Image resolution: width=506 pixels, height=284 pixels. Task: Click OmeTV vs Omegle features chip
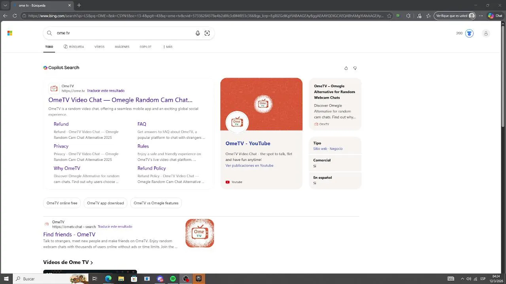point(156,203)
